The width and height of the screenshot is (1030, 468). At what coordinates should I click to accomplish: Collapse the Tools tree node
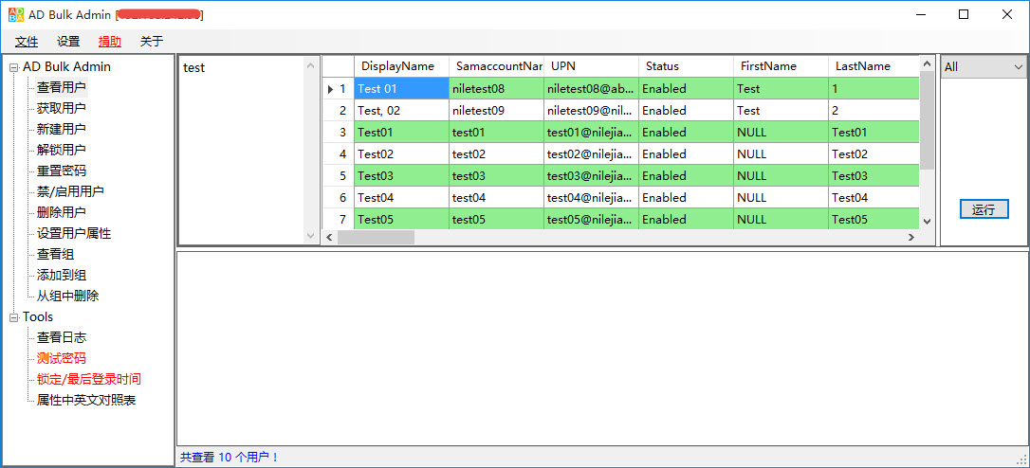(13, 317)
